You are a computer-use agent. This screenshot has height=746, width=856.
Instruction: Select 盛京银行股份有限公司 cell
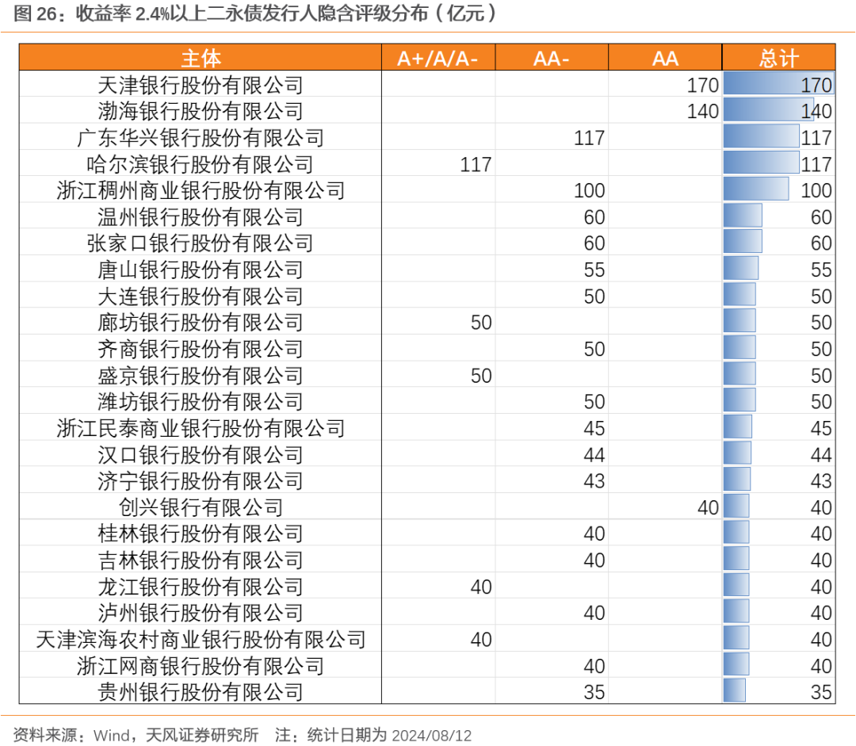click(201, 375)
